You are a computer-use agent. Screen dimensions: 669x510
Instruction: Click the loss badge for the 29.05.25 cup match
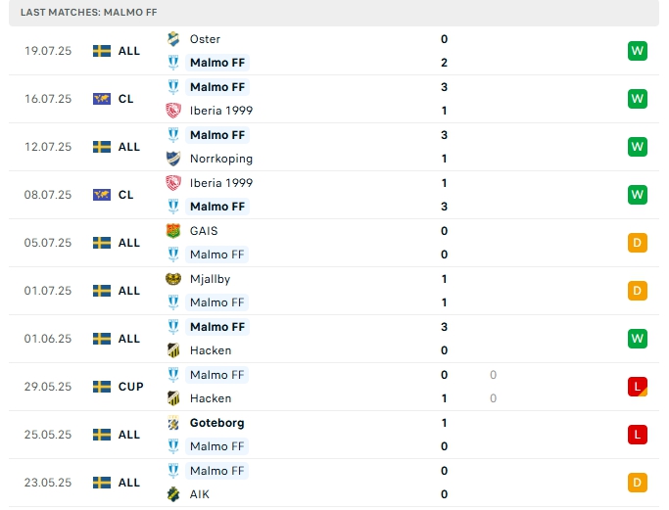[638, 387]
